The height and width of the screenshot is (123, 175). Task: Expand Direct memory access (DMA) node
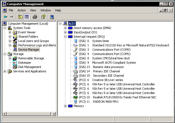tap(65, 28)
